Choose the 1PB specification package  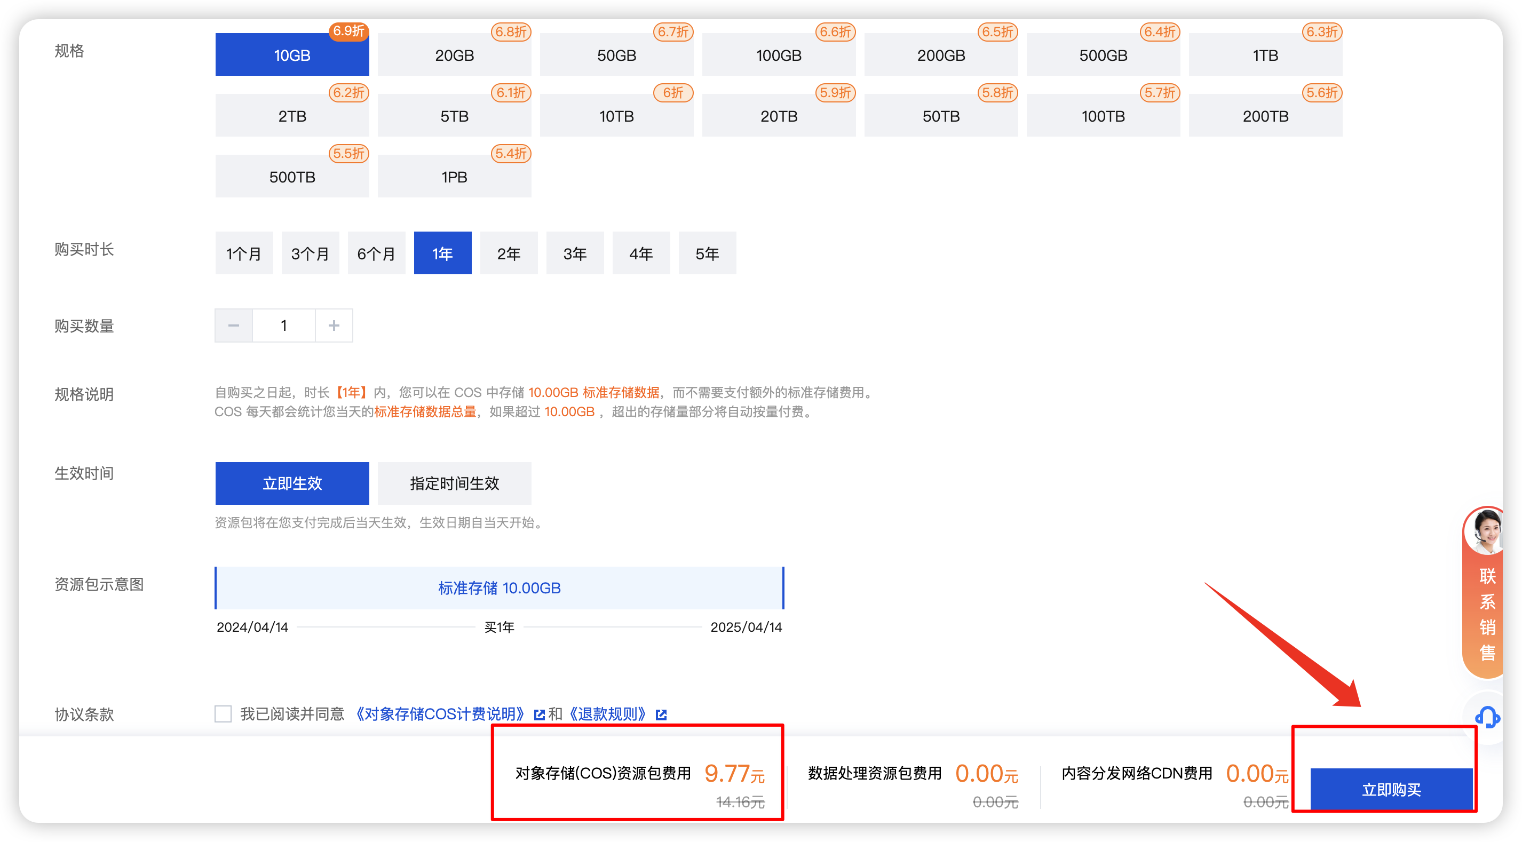(x=454, y=177)
